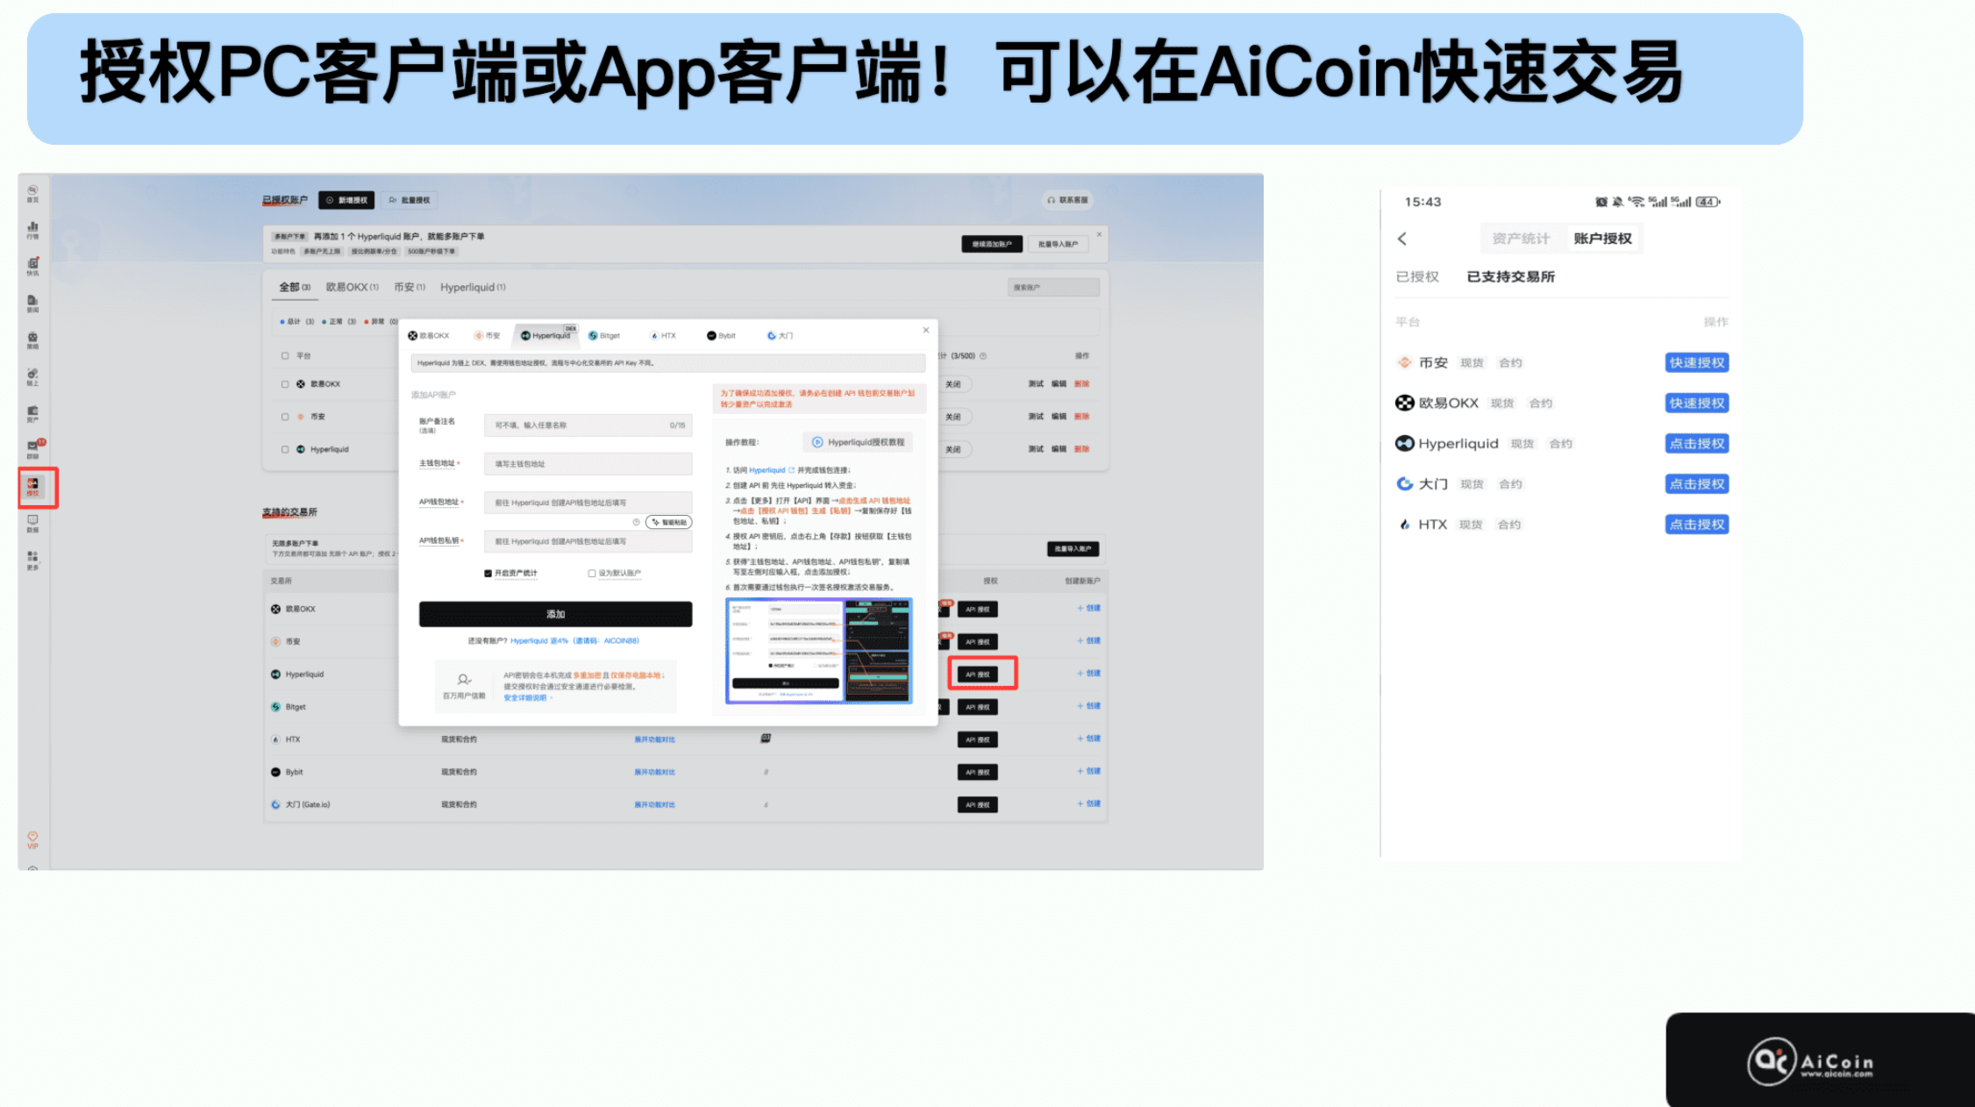This screenshot has width=1975, height=1107.
Task: Open the 首页 home icon in sidebar
Action: pos(32,194)
